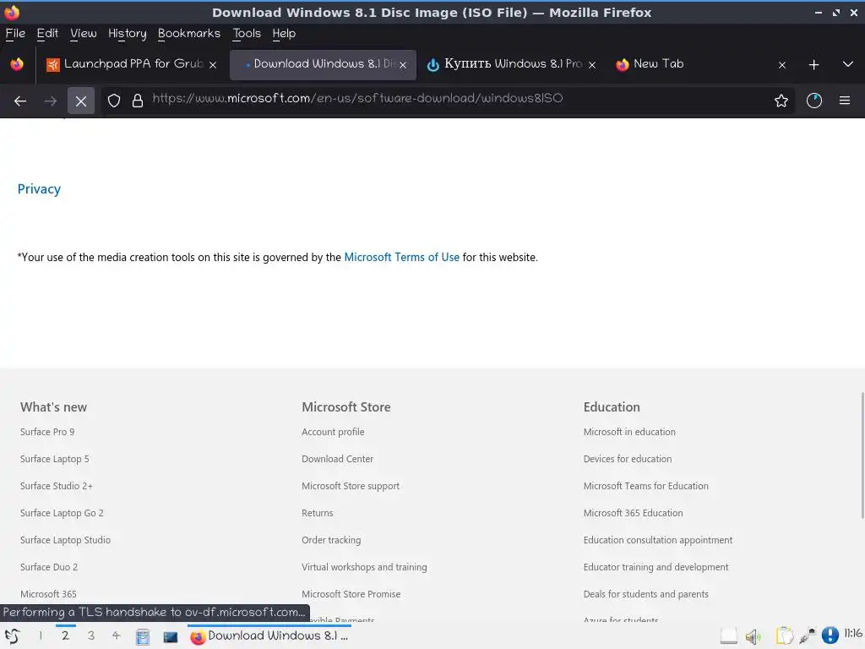This screenshot has width=865, height=649.
Task: Switch to workspace 3 in the taskbar
Action: click(x=91, y=635)
